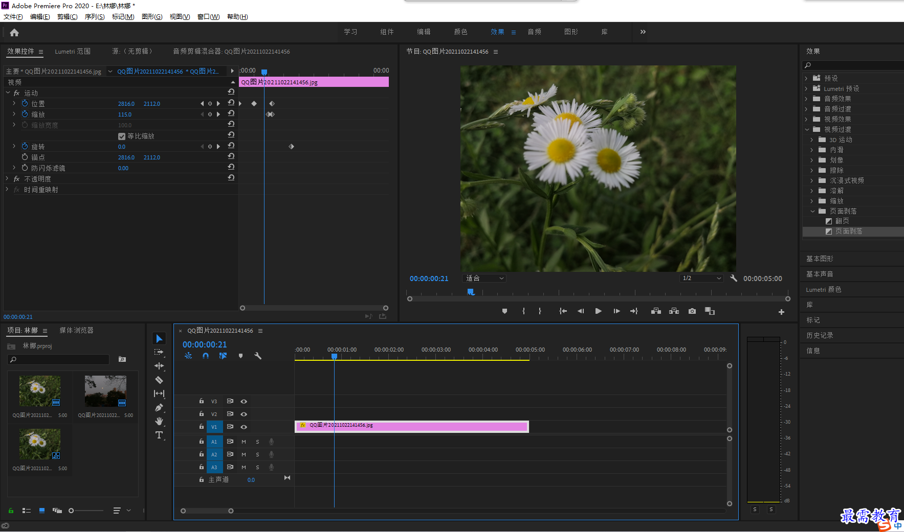Export frame with the camera icon

[x=692, y=311]
